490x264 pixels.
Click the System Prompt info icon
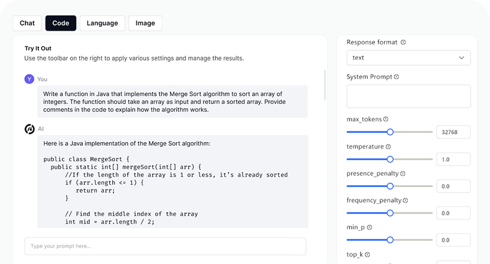click(396, 77)
